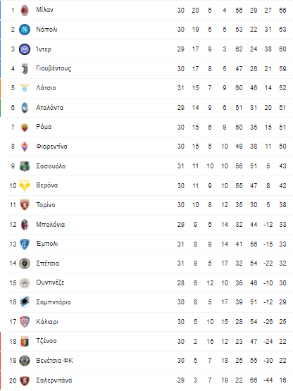Open the Γιουβέντους team name

54,68
